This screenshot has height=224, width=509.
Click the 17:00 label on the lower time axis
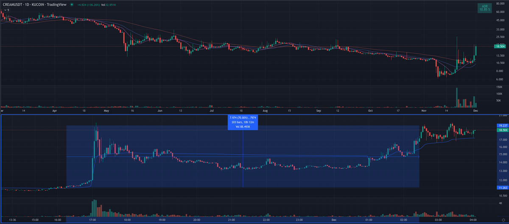(x=92, y=220)
